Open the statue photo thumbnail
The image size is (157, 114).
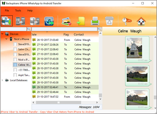pos(134,48)
